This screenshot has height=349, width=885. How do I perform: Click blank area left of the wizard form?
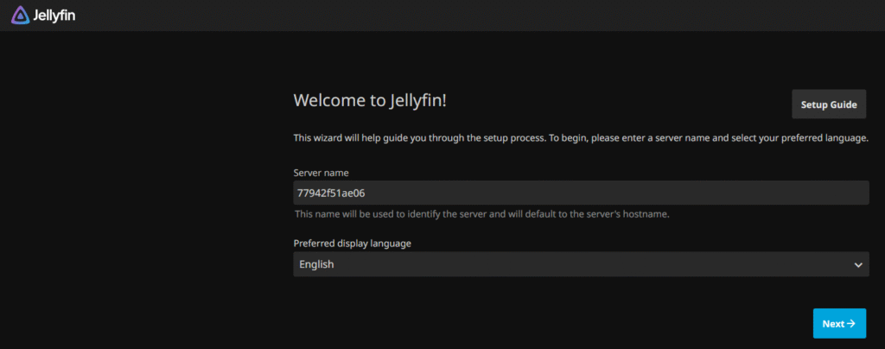(138, 199)
